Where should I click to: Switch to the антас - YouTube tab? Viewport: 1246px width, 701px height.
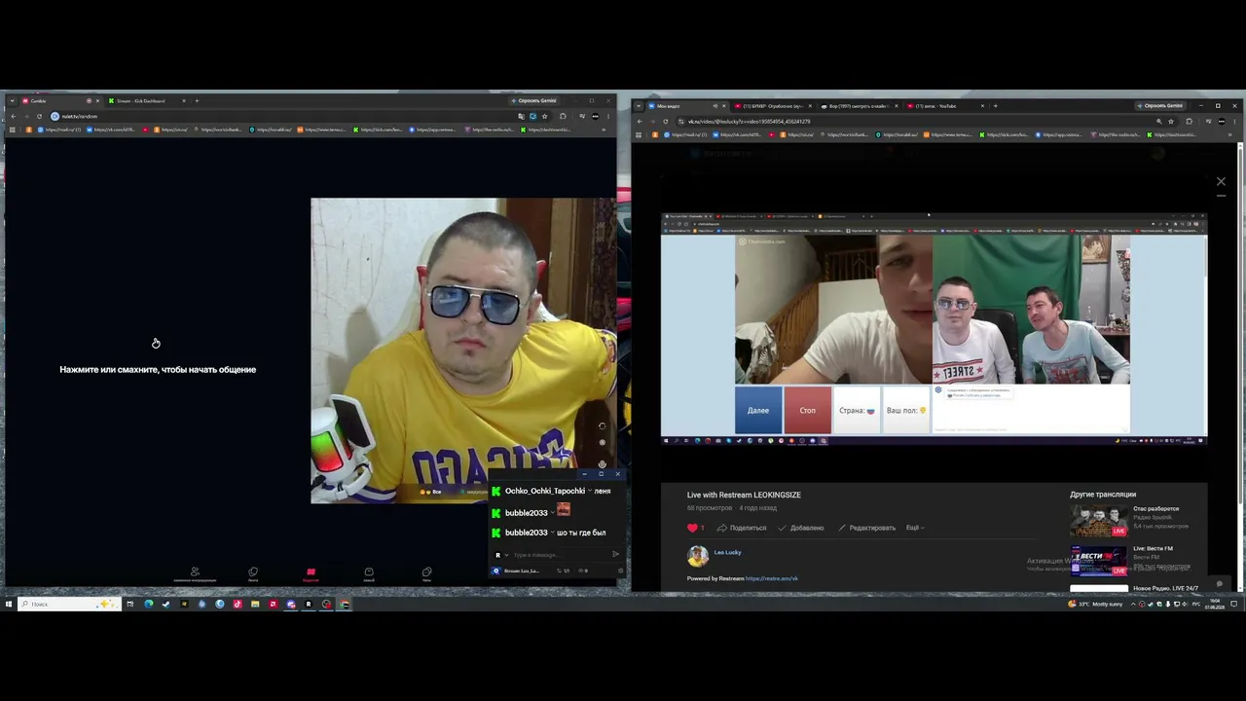coord(946,106)
